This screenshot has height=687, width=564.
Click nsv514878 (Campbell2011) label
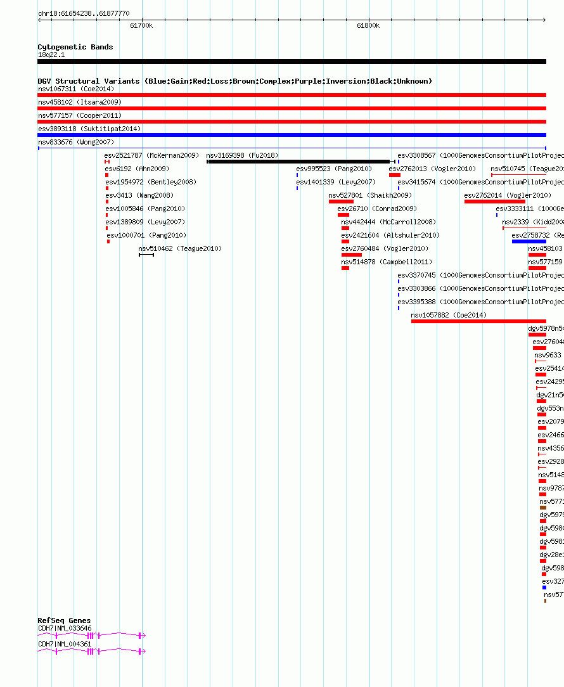click(x=387, y=262)
